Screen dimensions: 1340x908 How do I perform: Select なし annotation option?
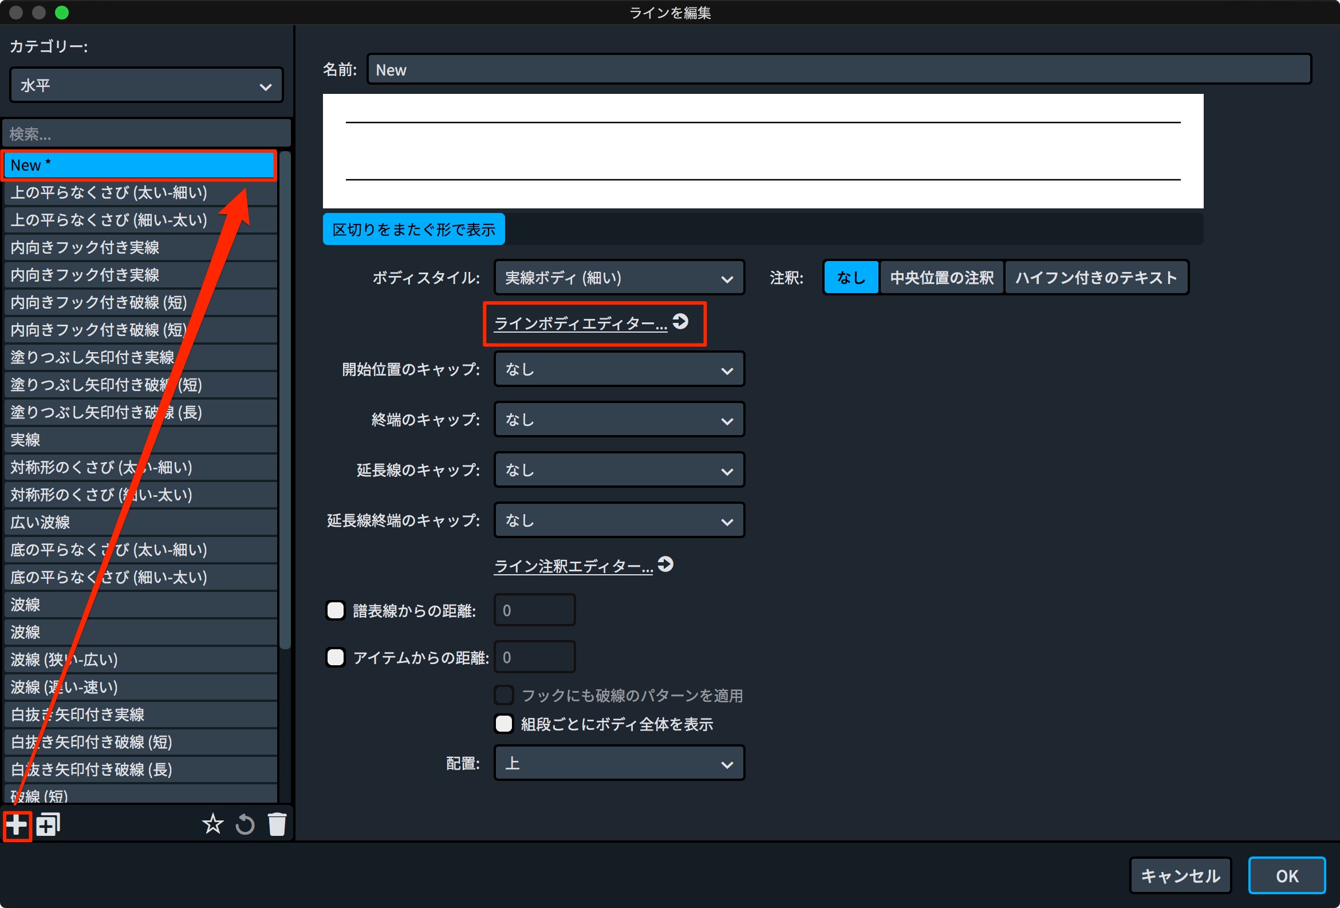(850, 278)
